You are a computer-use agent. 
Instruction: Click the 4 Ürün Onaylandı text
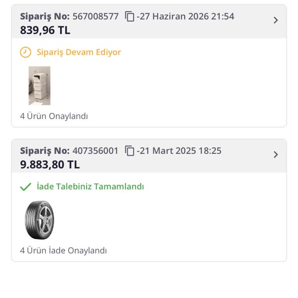(x=54, y=116)
